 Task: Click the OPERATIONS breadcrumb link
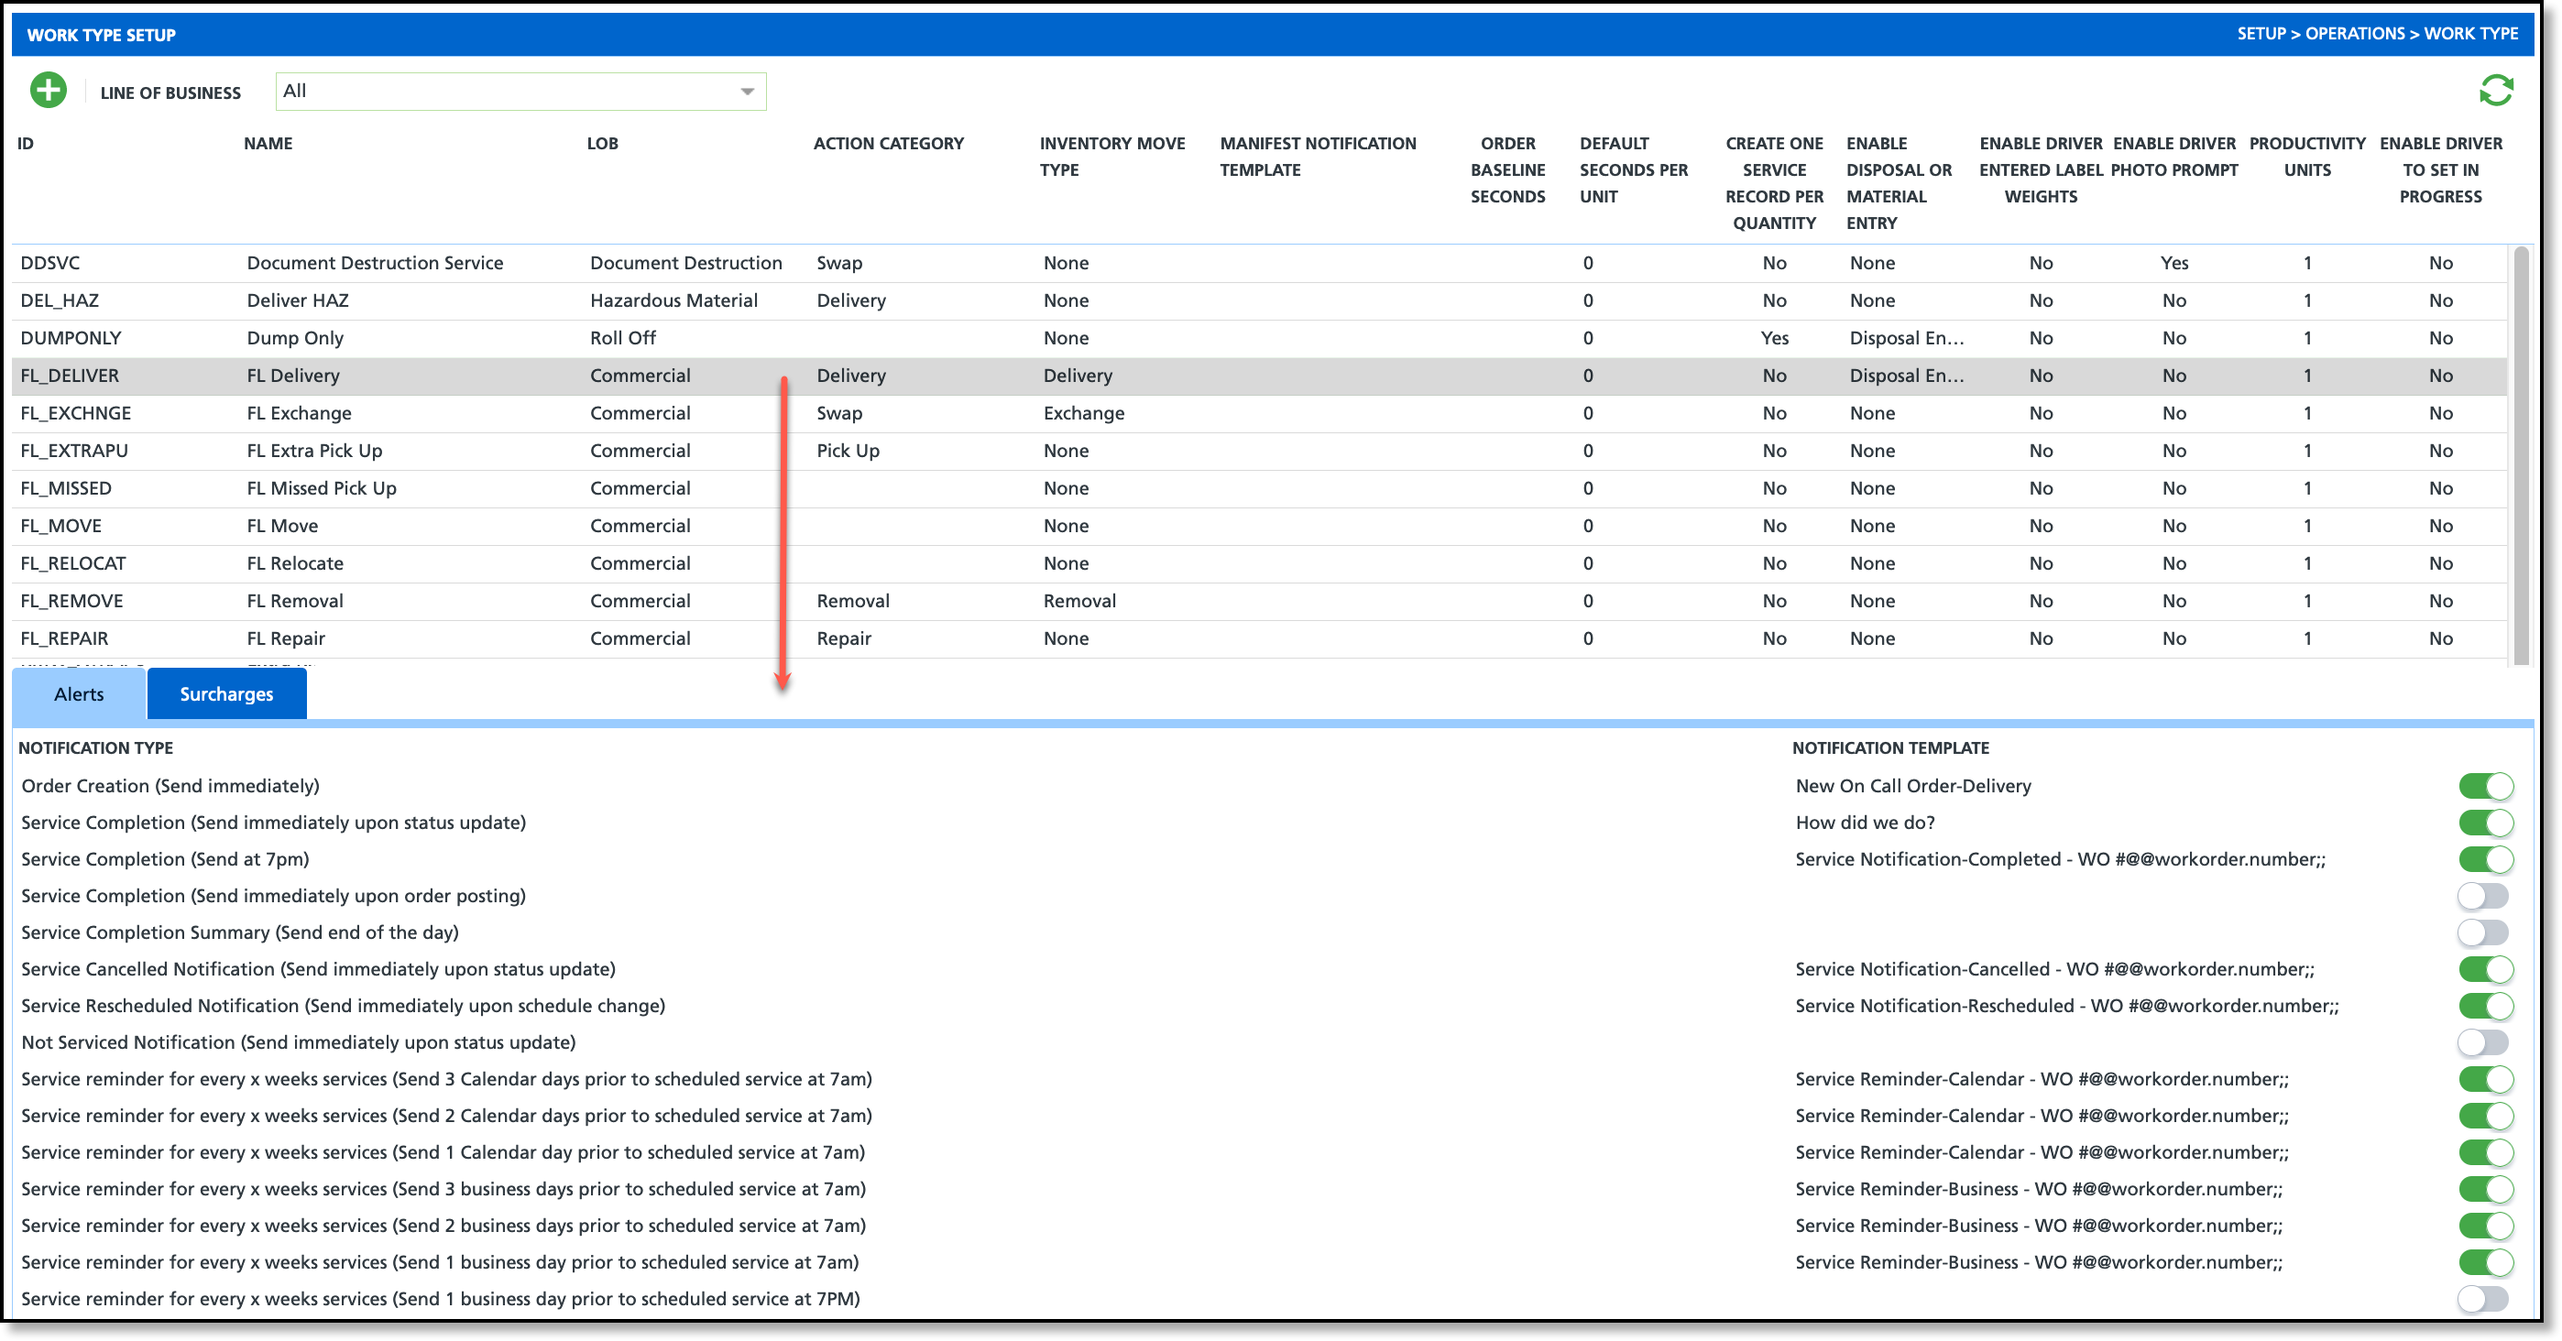pyautogui.click(x=2354, y=34)
